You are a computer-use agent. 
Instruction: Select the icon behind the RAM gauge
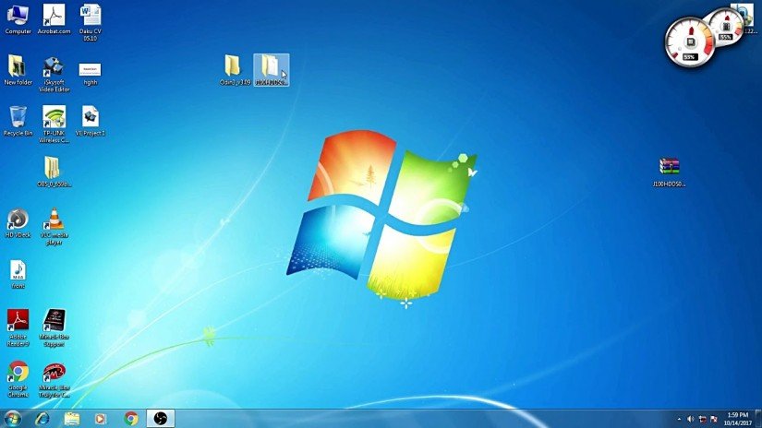click(748, 18)
